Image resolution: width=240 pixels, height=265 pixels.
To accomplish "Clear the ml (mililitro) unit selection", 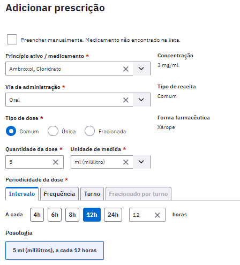I will tap(126, 162).
